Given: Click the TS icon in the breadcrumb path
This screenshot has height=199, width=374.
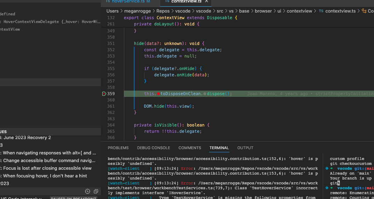Looking at the screenshot, I should coord(321,11).
